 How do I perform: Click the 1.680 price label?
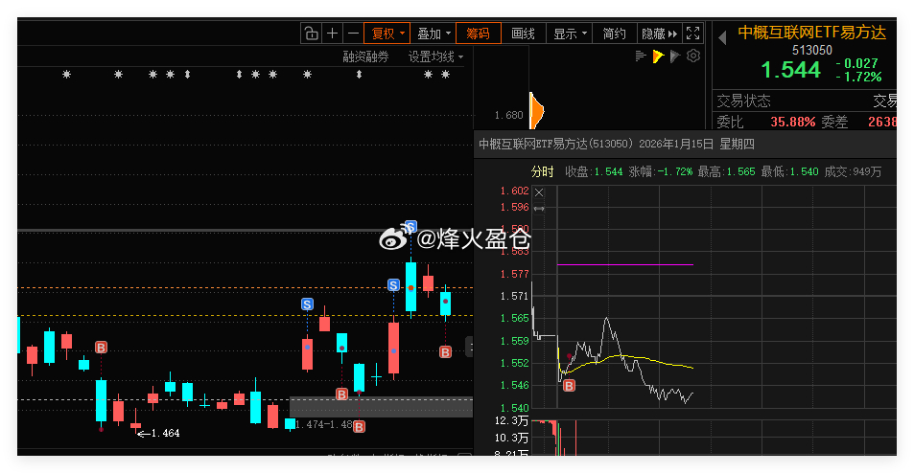[508, 115]
